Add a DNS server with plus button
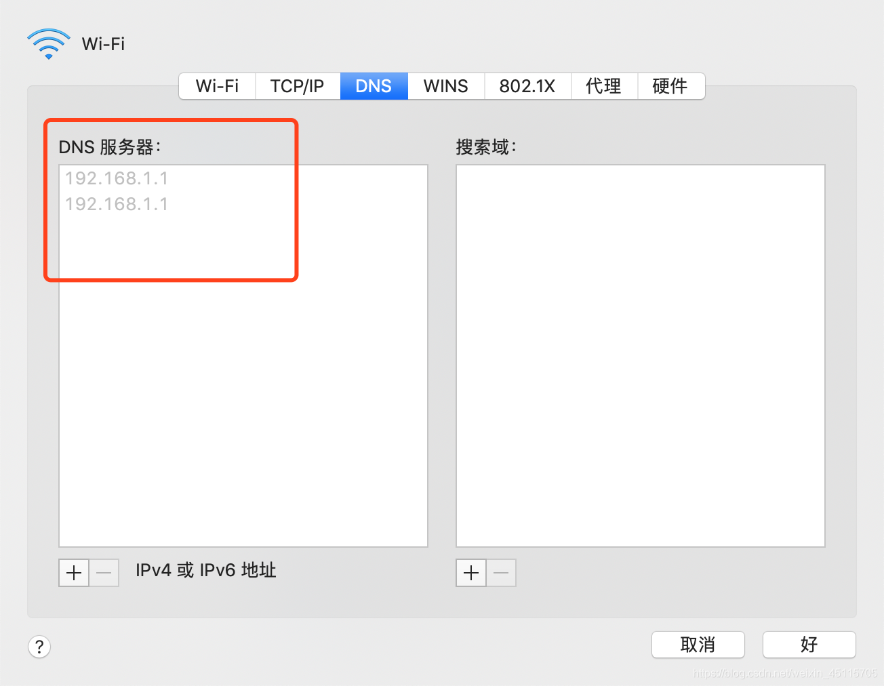The width and height of the screenshot is (884, 686). (74, 573)
